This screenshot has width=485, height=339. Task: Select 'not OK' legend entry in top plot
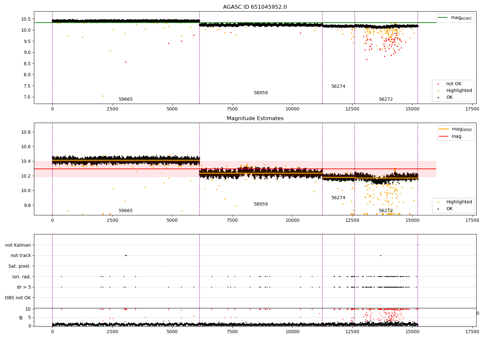coord(454,84)
